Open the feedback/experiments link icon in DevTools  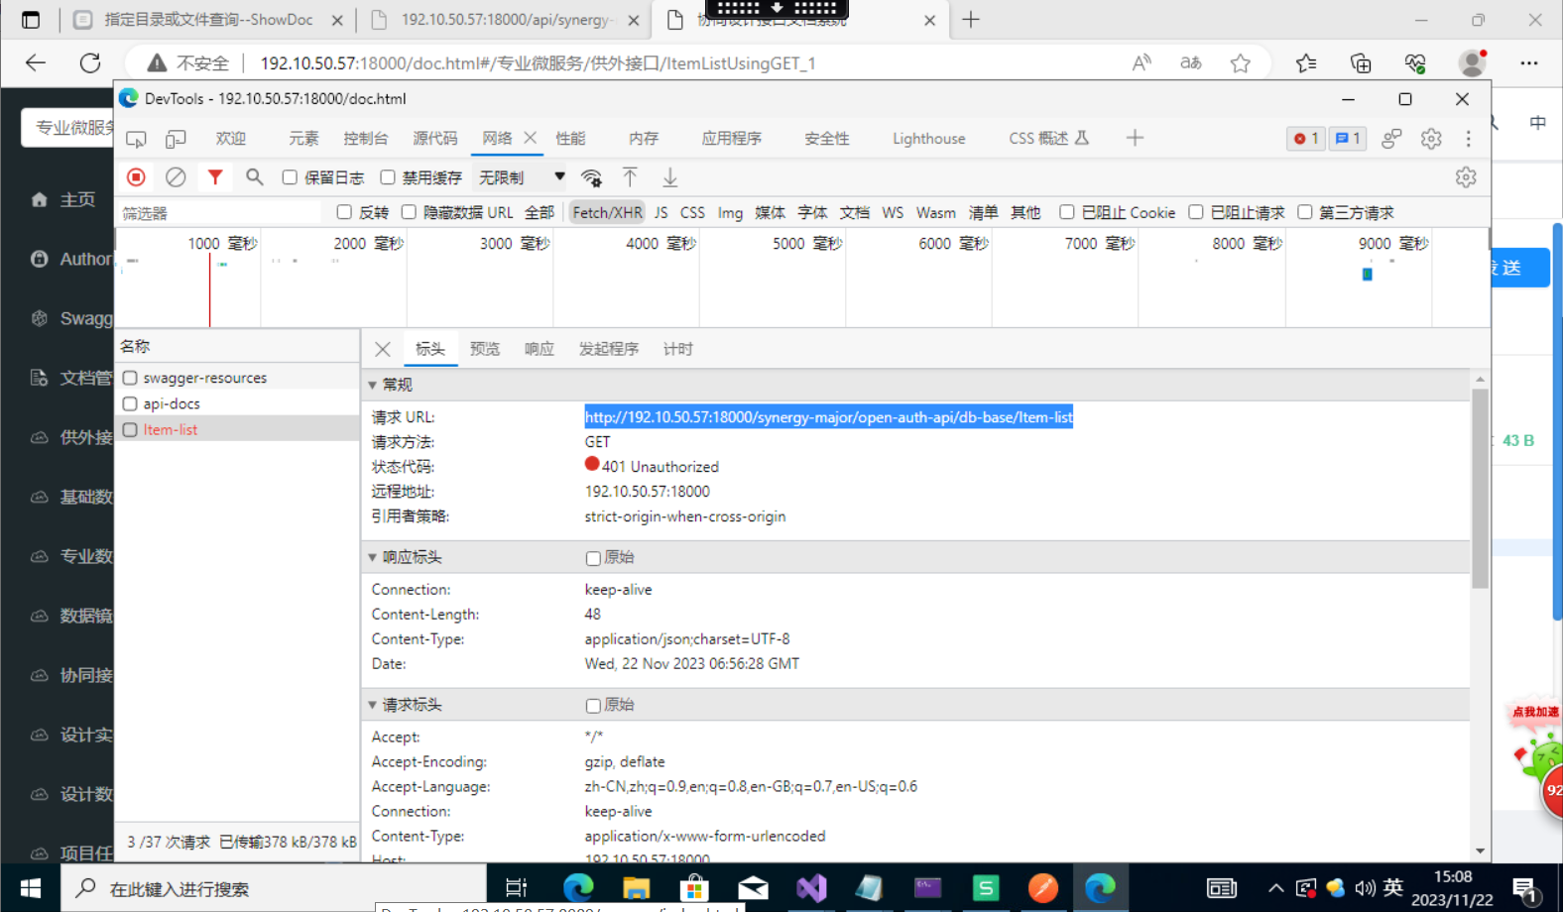point(1391,139)
